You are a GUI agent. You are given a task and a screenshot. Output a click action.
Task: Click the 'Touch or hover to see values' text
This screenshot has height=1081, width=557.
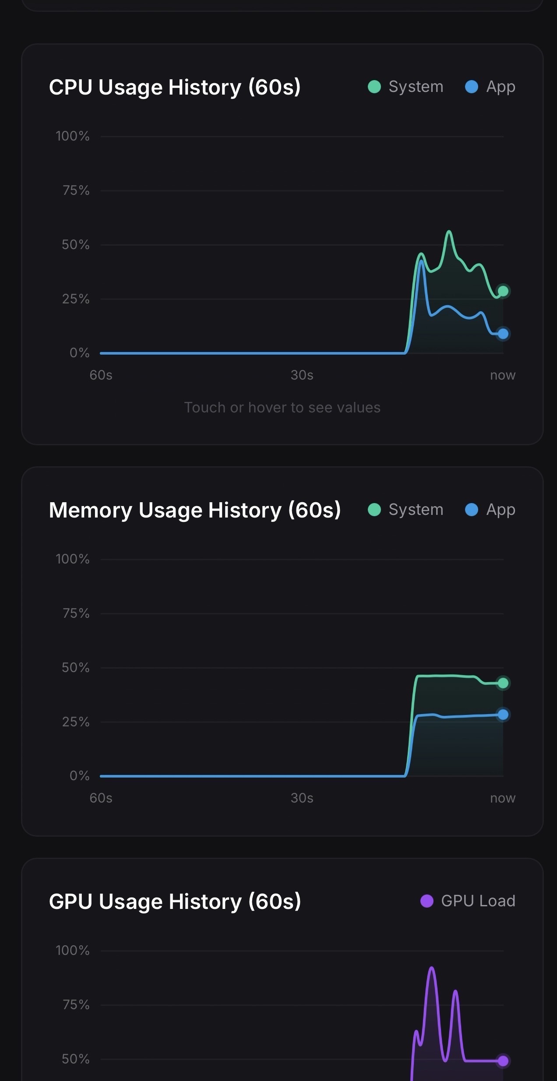click(282, 407)
